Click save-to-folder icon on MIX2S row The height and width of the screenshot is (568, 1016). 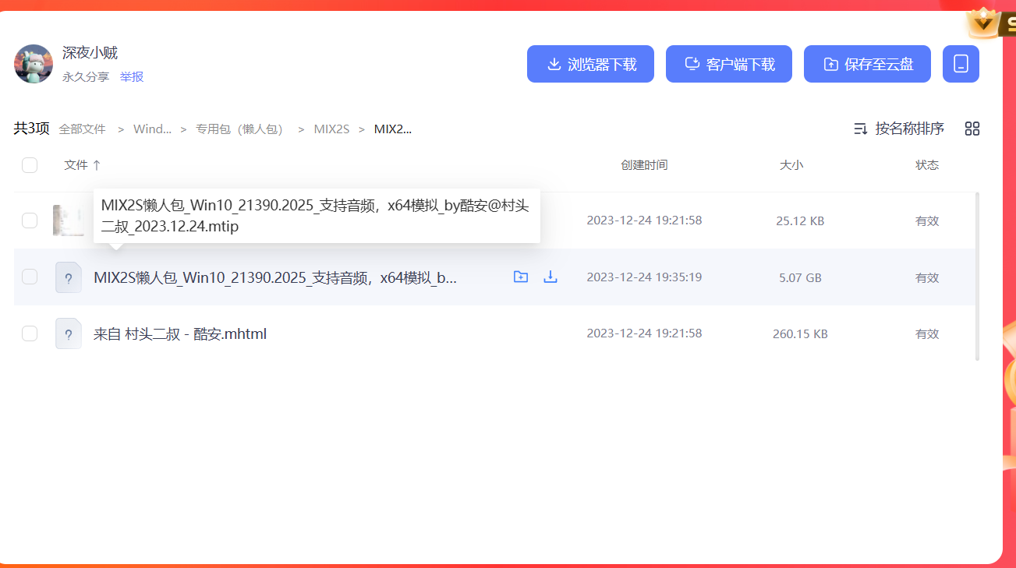[x=521, y=277]
